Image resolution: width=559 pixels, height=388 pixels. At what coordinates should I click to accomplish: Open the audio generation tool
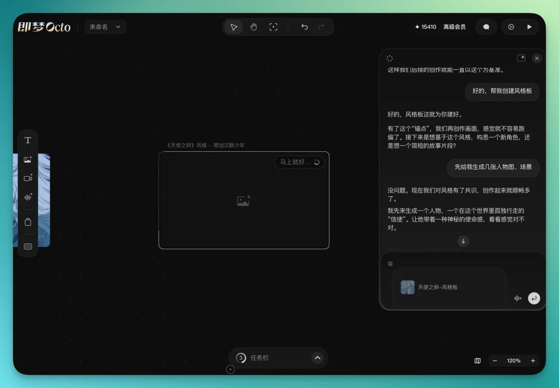(28, 197)
